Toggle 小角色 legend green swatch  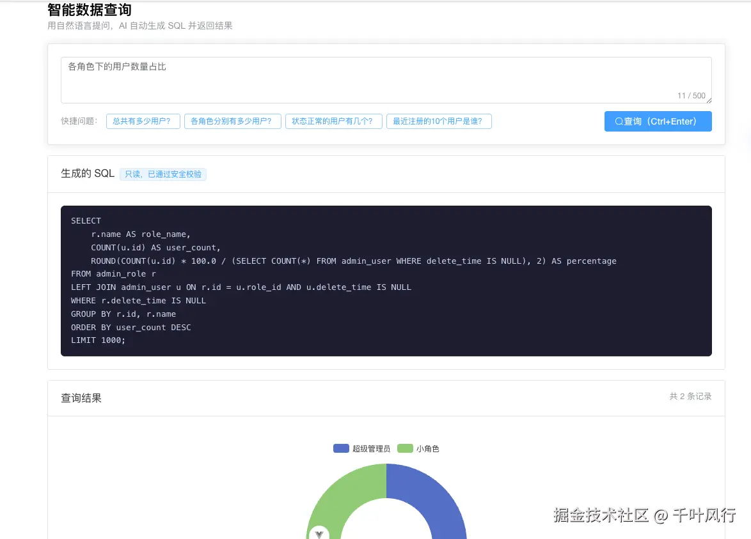405,448
